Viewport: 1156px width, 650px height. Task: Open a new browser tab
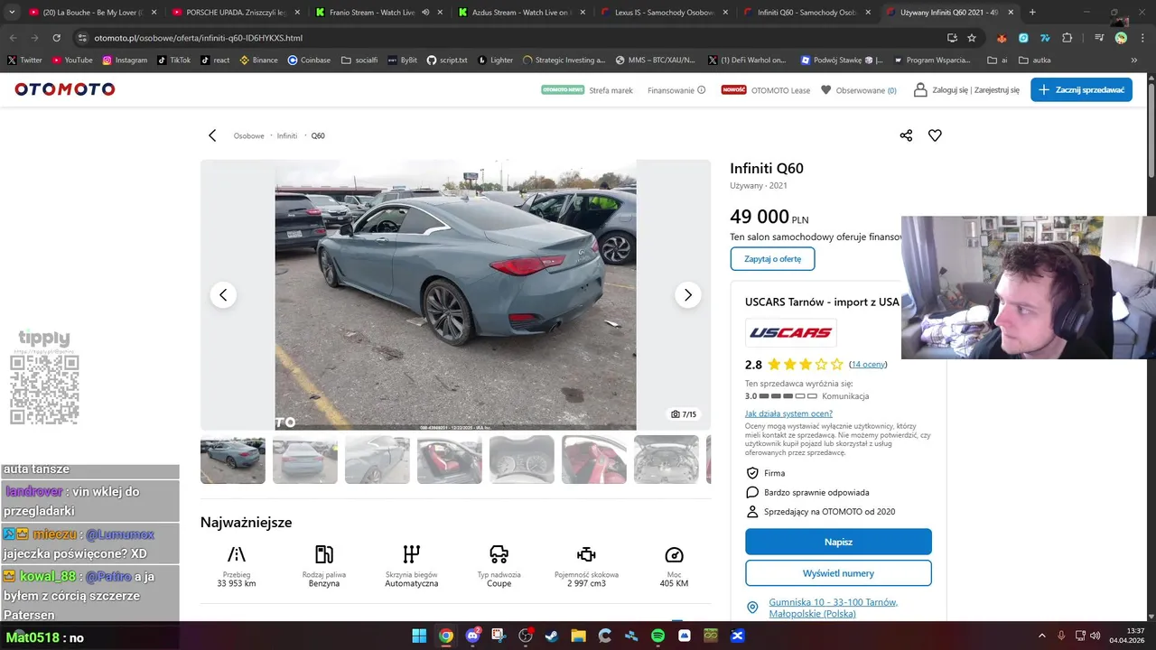coord(1032,13)
